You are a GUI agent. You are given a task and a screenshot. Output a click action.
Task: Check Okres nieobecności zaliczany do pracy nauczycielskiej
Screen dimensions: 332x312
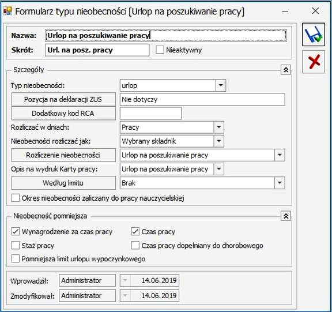pos(16,198)
